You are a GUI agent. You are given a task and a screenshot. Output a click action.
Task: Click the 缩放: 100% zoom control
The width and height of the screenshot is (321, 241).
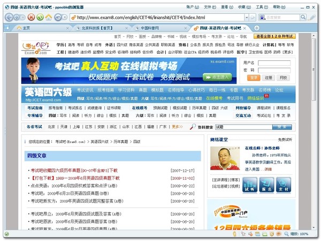(x=296, y=234)
